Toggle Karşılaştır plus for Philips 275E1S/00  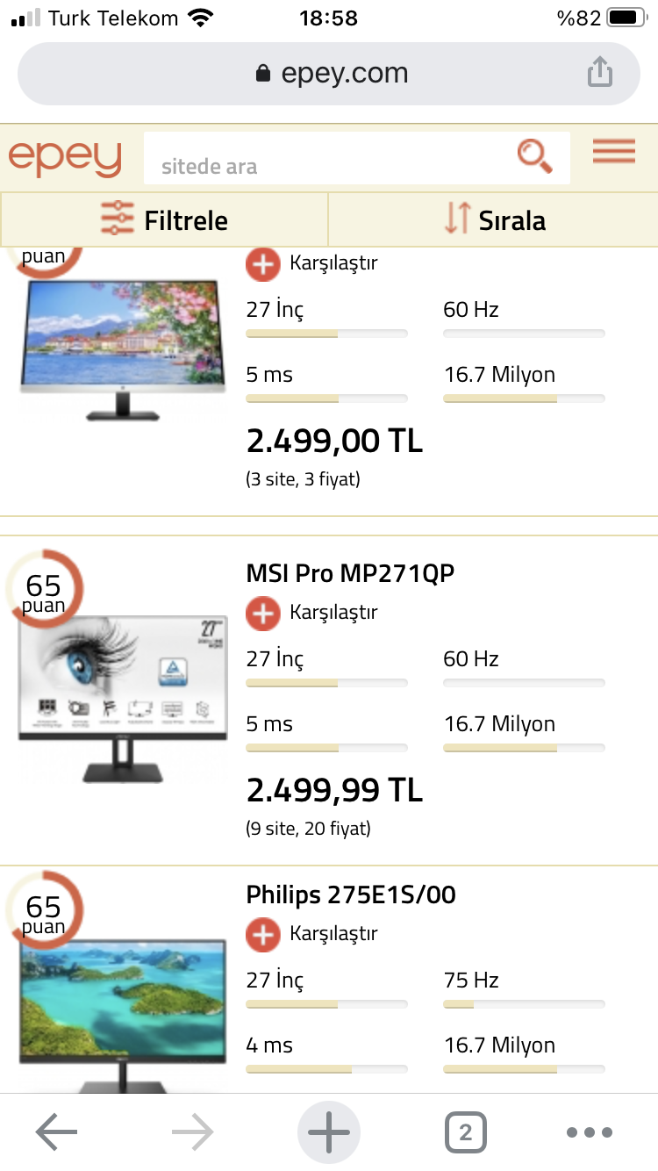pos(263,934)
